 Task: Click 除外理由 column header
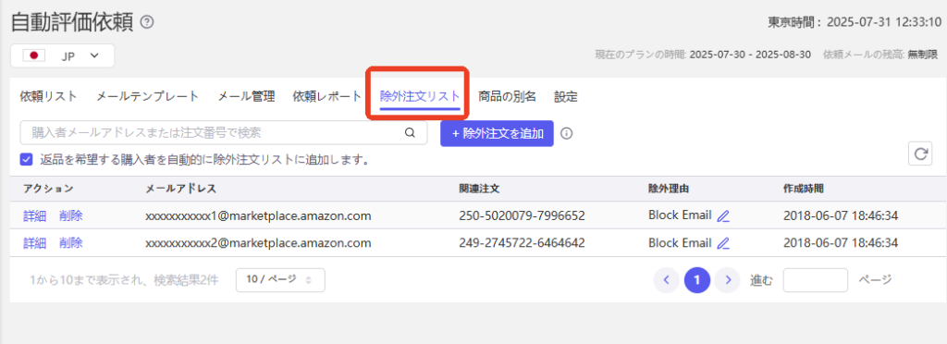(x=669, y=189)
